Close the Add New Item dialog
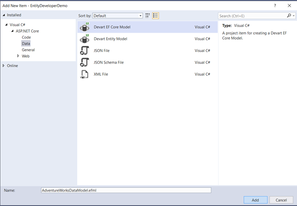Image resolution: width=297 pixels, height=206 pixels. click(x=290, y=5)
